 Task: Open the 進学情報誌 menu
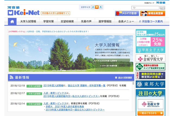[105, 22]
